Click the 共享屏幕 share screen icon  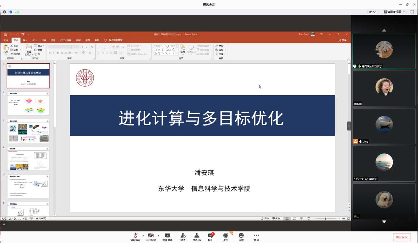point(167,236)
